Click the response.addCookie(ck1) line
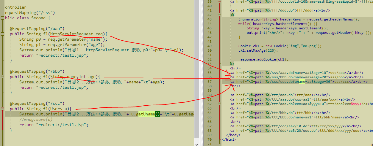Viewport: 373px width, 146px height. [263, 59]
